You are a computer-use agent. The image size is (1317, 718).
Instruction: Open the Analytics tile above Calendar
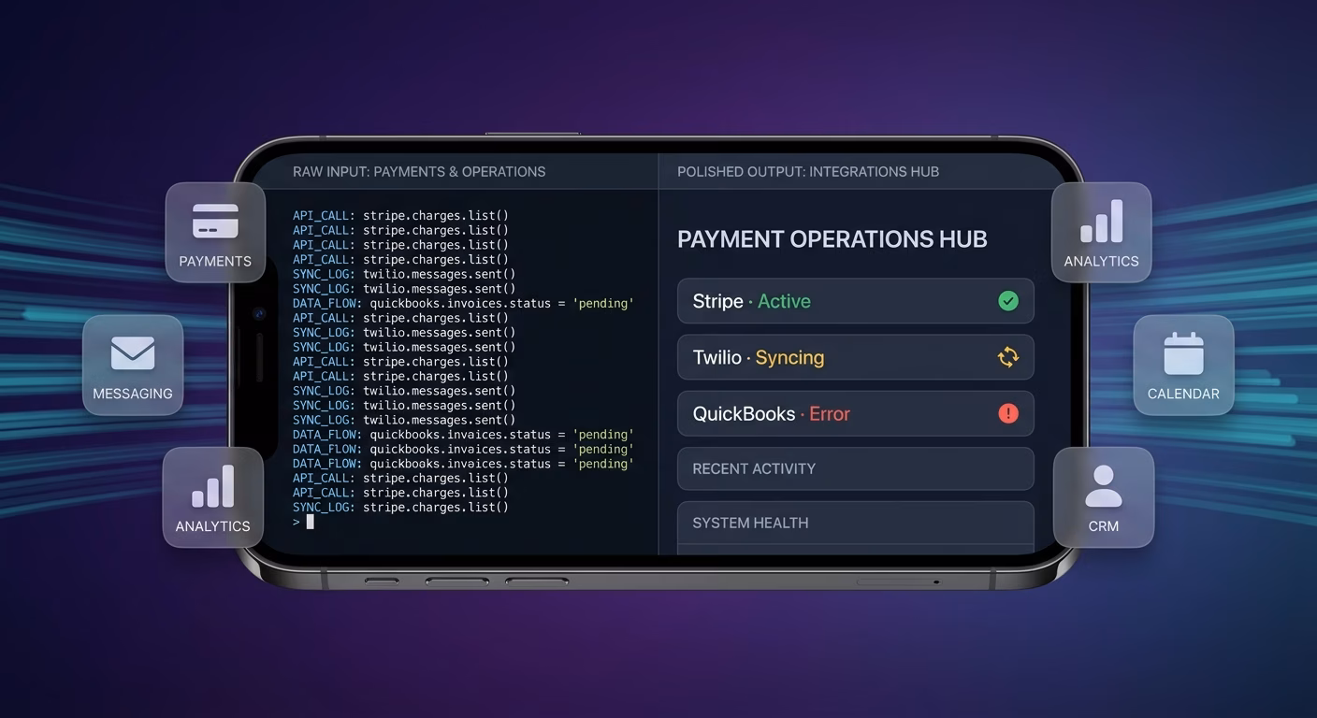(1101, 233)
